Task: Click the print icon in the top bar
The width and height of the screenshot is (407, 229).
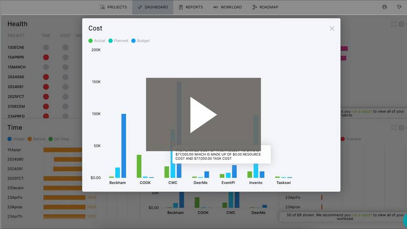Action: coord(384,7)
